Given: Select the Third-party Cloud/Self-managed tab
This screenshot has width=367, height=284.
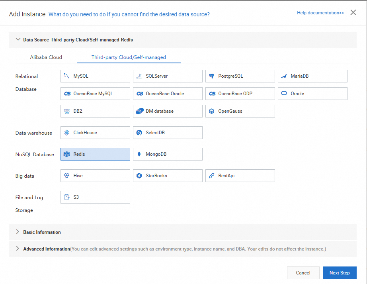Looking at the screenshot, I should click(129, 57).
